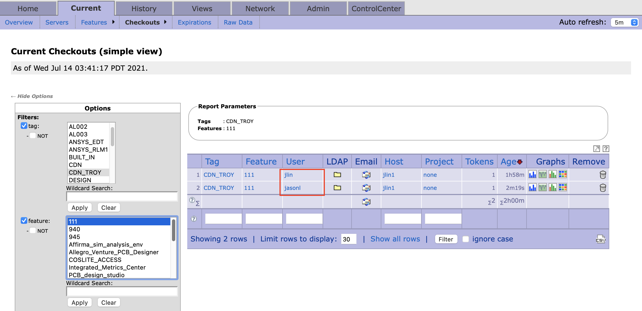Viewport: 642px width, 311px height.
Task: Enable the NOT checkbox under the tag filter
Action: (33, 135)
